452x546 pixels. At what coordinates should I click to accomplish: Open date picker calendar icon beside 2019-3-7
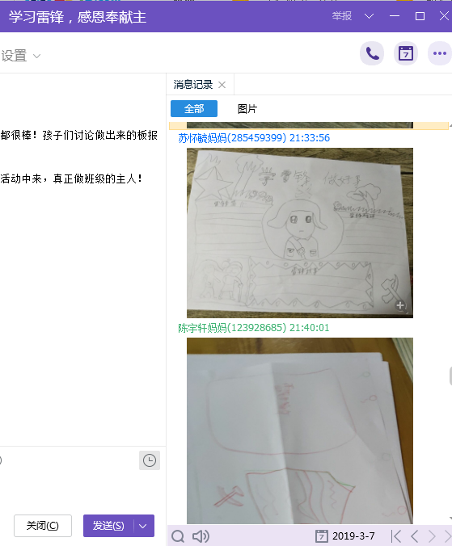[321, 536]
